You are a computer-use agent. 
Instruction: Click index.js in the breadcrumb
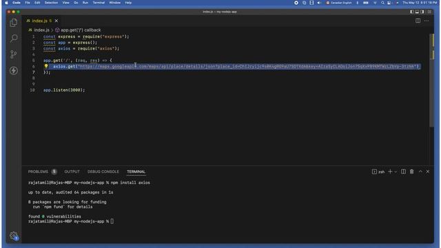coord(41,30)
